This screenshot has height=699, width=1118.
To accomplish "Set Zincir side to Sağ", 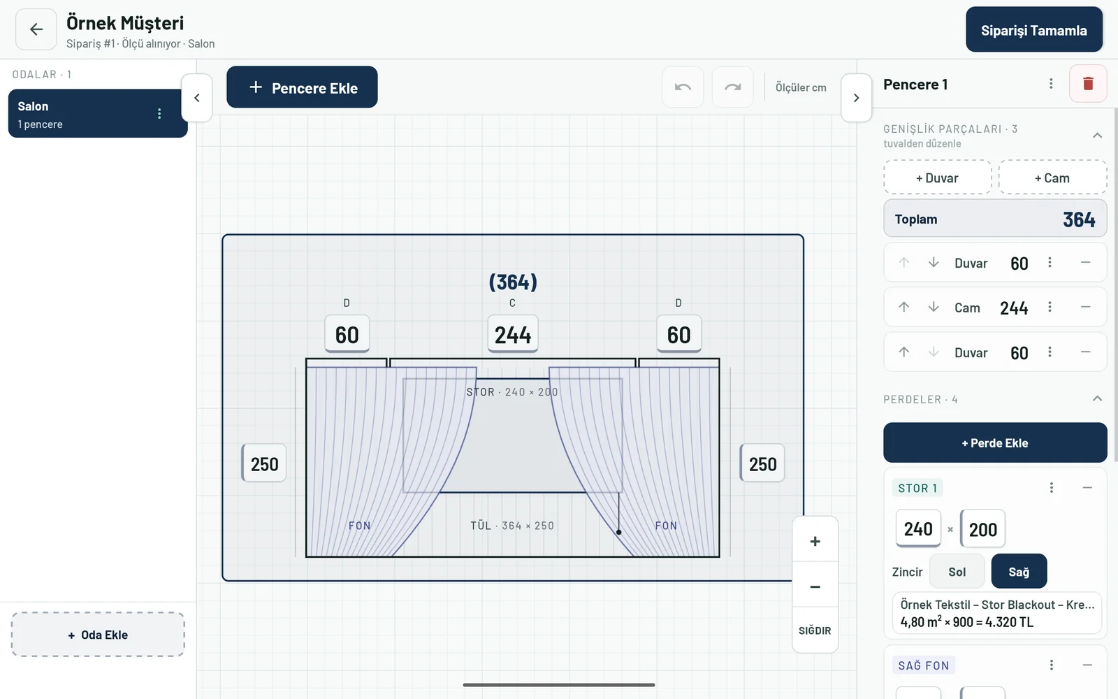I will 1019,572.
